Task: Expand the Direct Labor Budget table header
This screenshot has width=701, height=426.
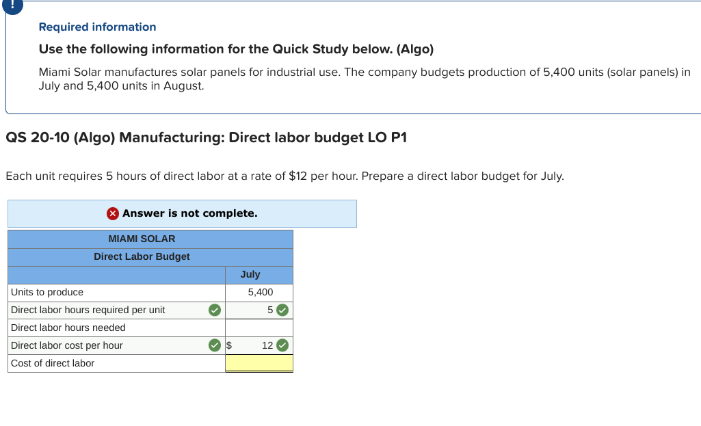Action: 142,256
